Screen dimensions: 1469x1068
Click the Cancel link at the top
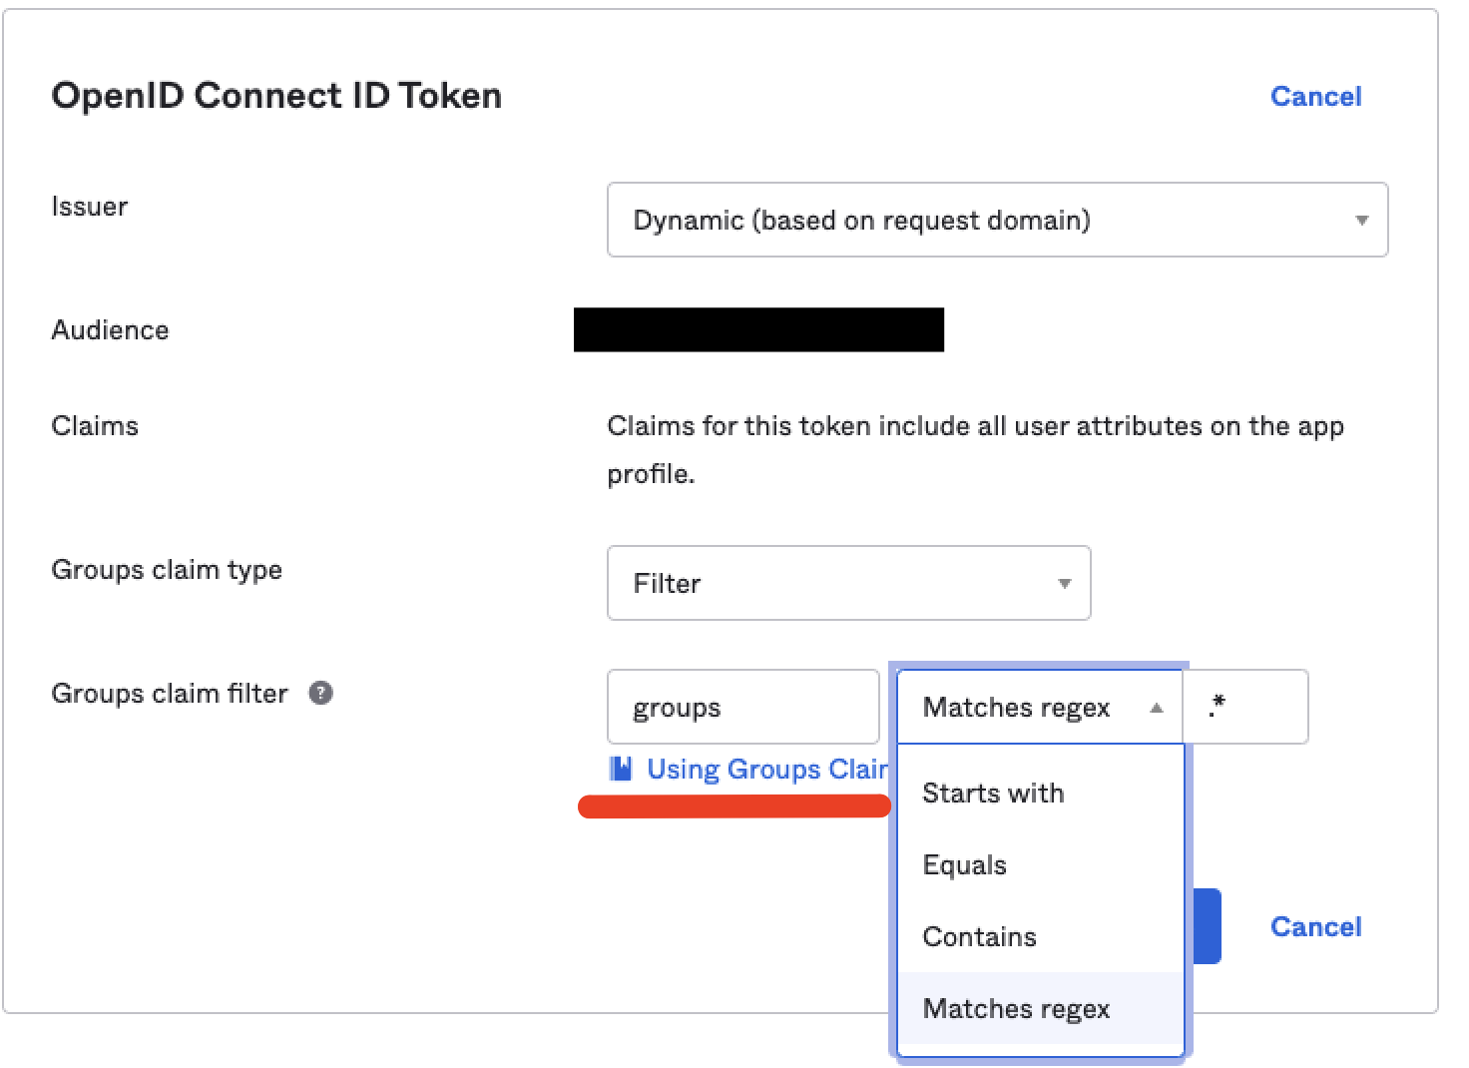click(1315, 95)
